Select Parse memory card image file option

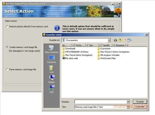coord(21,70)
